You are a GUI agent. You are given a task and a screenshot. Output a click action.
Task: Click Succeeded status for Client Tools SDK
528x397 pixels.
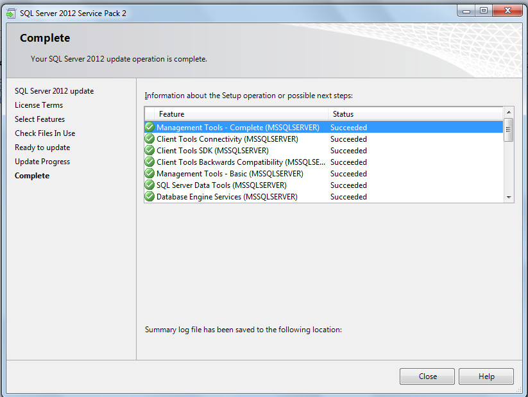click(348, 150)
